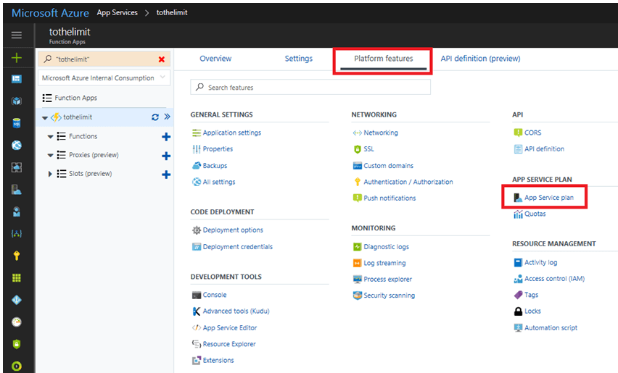The width and height of the screenshot is (618, 373).
Task: Clear the search with red X
Action: (162, 59)
